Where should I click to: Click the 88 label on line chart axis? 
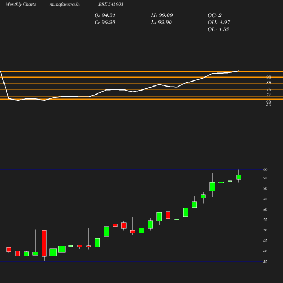[x=269, y=83]
